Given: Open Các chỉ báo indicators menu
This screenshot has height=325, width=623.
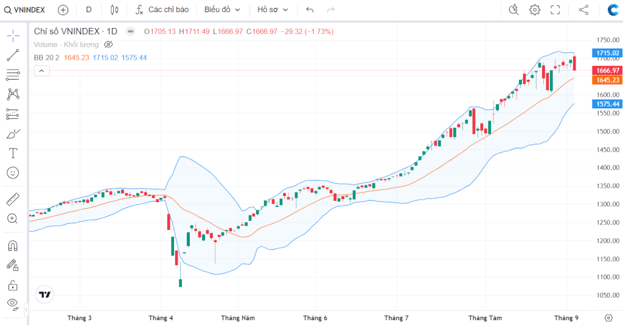Looking at the screenshot, I should 162,10.
